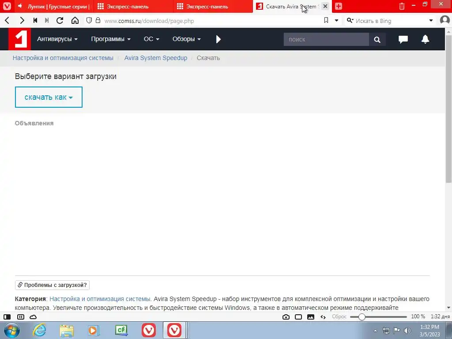Click the address bar URL field
452x339 pixels.
click(212, 21)
